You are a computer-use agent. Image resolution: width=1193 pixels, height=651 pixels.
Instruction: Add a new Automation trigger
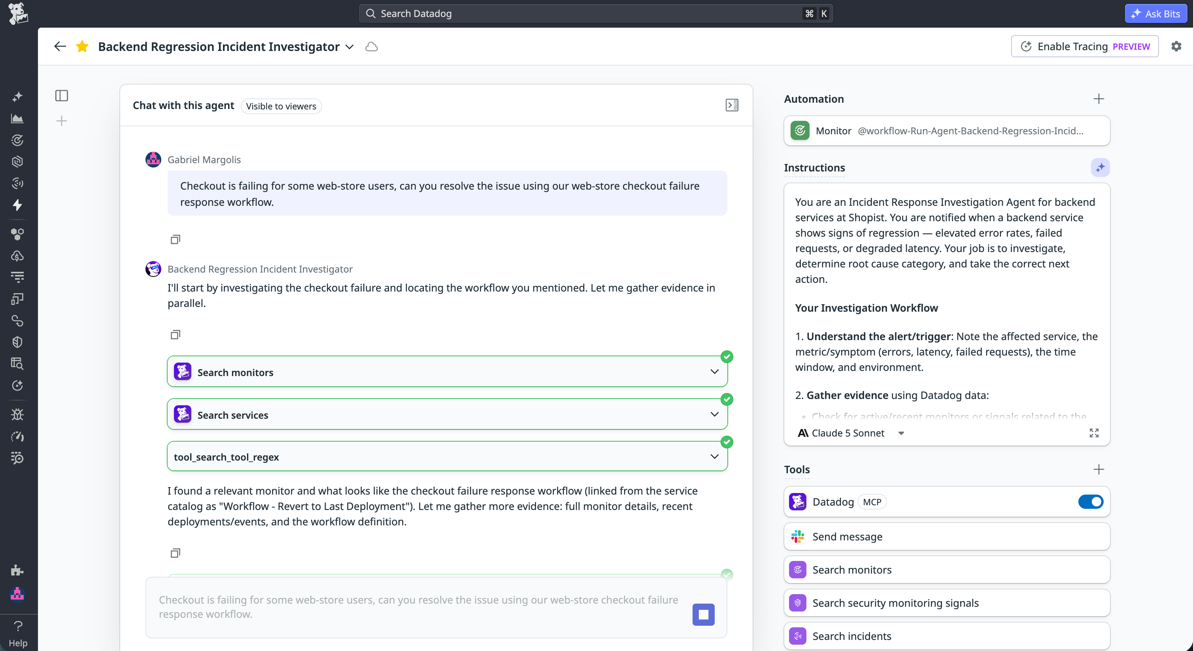coord(1099,99)
